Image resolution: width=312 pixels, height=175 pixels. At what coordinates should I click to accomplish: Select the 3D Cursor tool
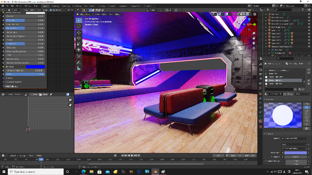click(79, 26)
